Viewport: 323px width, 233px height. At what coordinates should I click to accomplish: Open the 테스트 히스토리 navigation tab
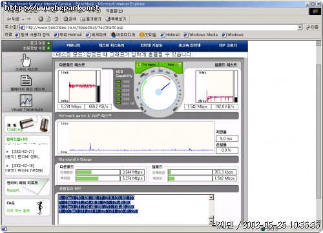click(x=111, y=45)
